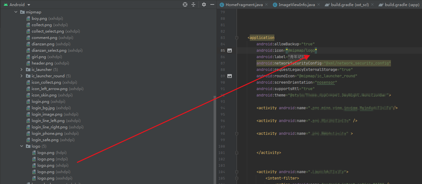
Task: Select login_image.png file
Action: point(55,114)
